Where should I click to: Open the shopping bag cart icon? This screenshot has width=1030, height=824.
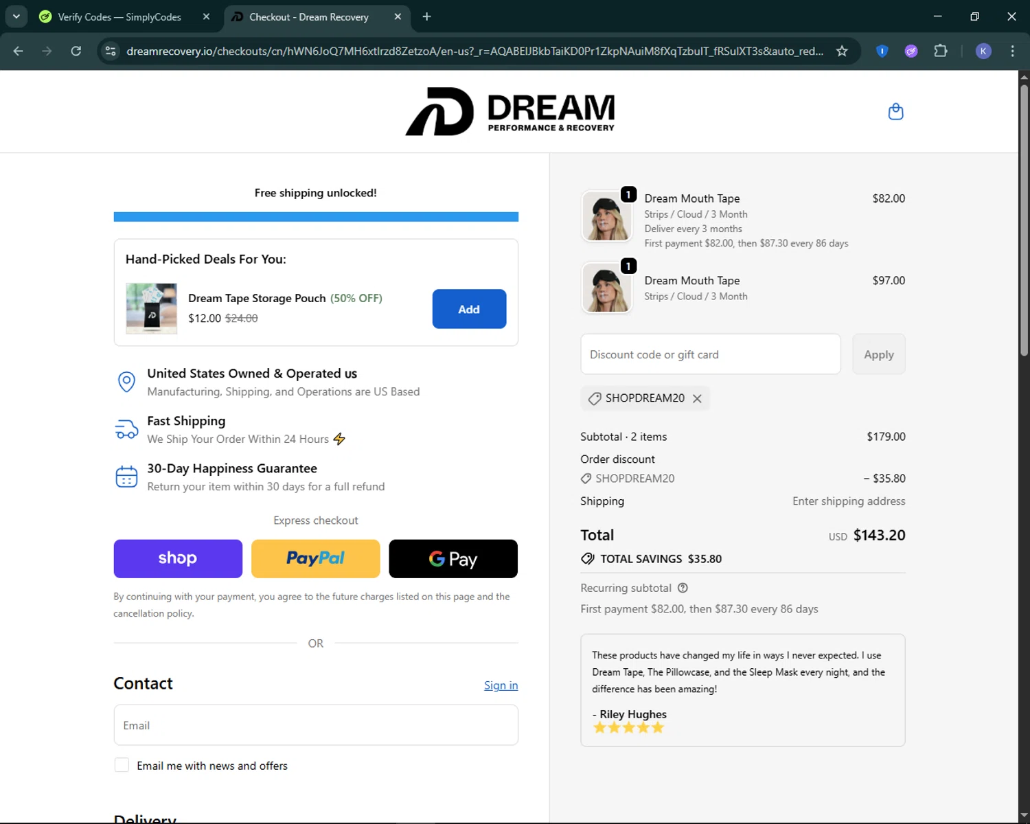pos(895,111)
